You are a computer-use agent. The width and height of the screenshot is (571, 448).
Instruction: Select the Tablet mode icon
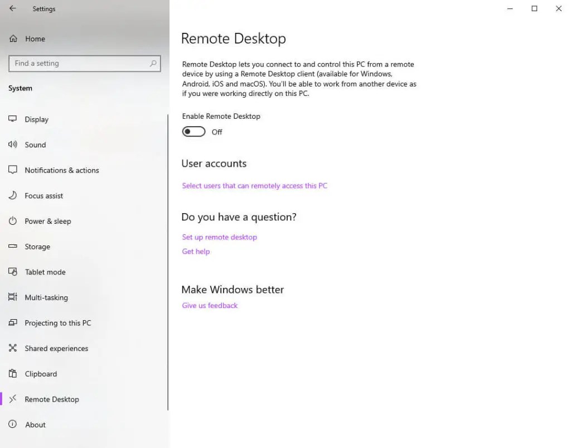point(12,272)
